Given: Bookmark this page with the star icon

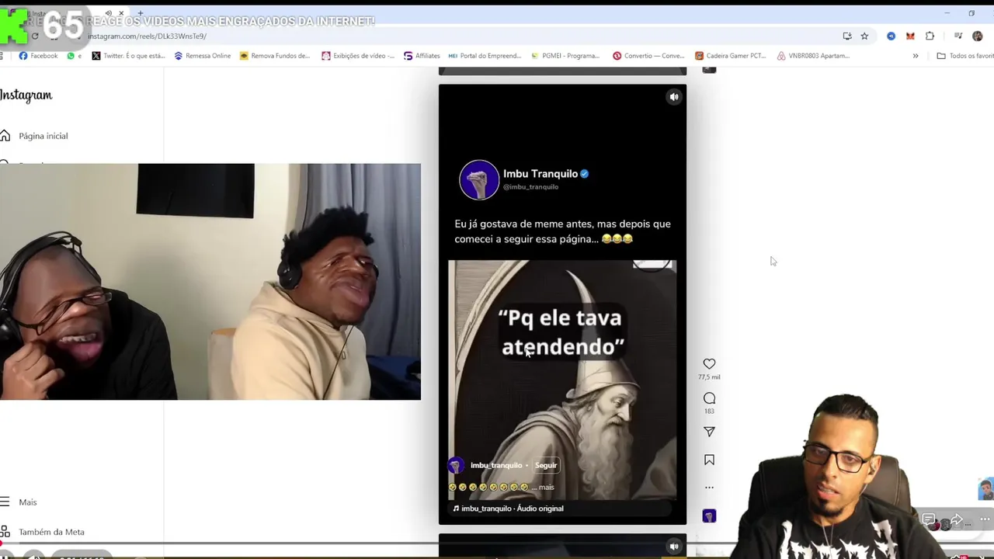Looking at the screenshot, I should (x=864, y=36).
